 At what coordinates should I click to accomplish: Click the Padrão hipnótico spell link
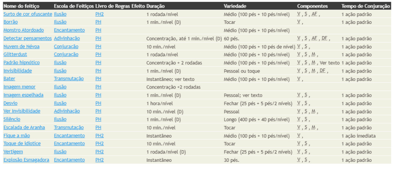tap(22, 63)
